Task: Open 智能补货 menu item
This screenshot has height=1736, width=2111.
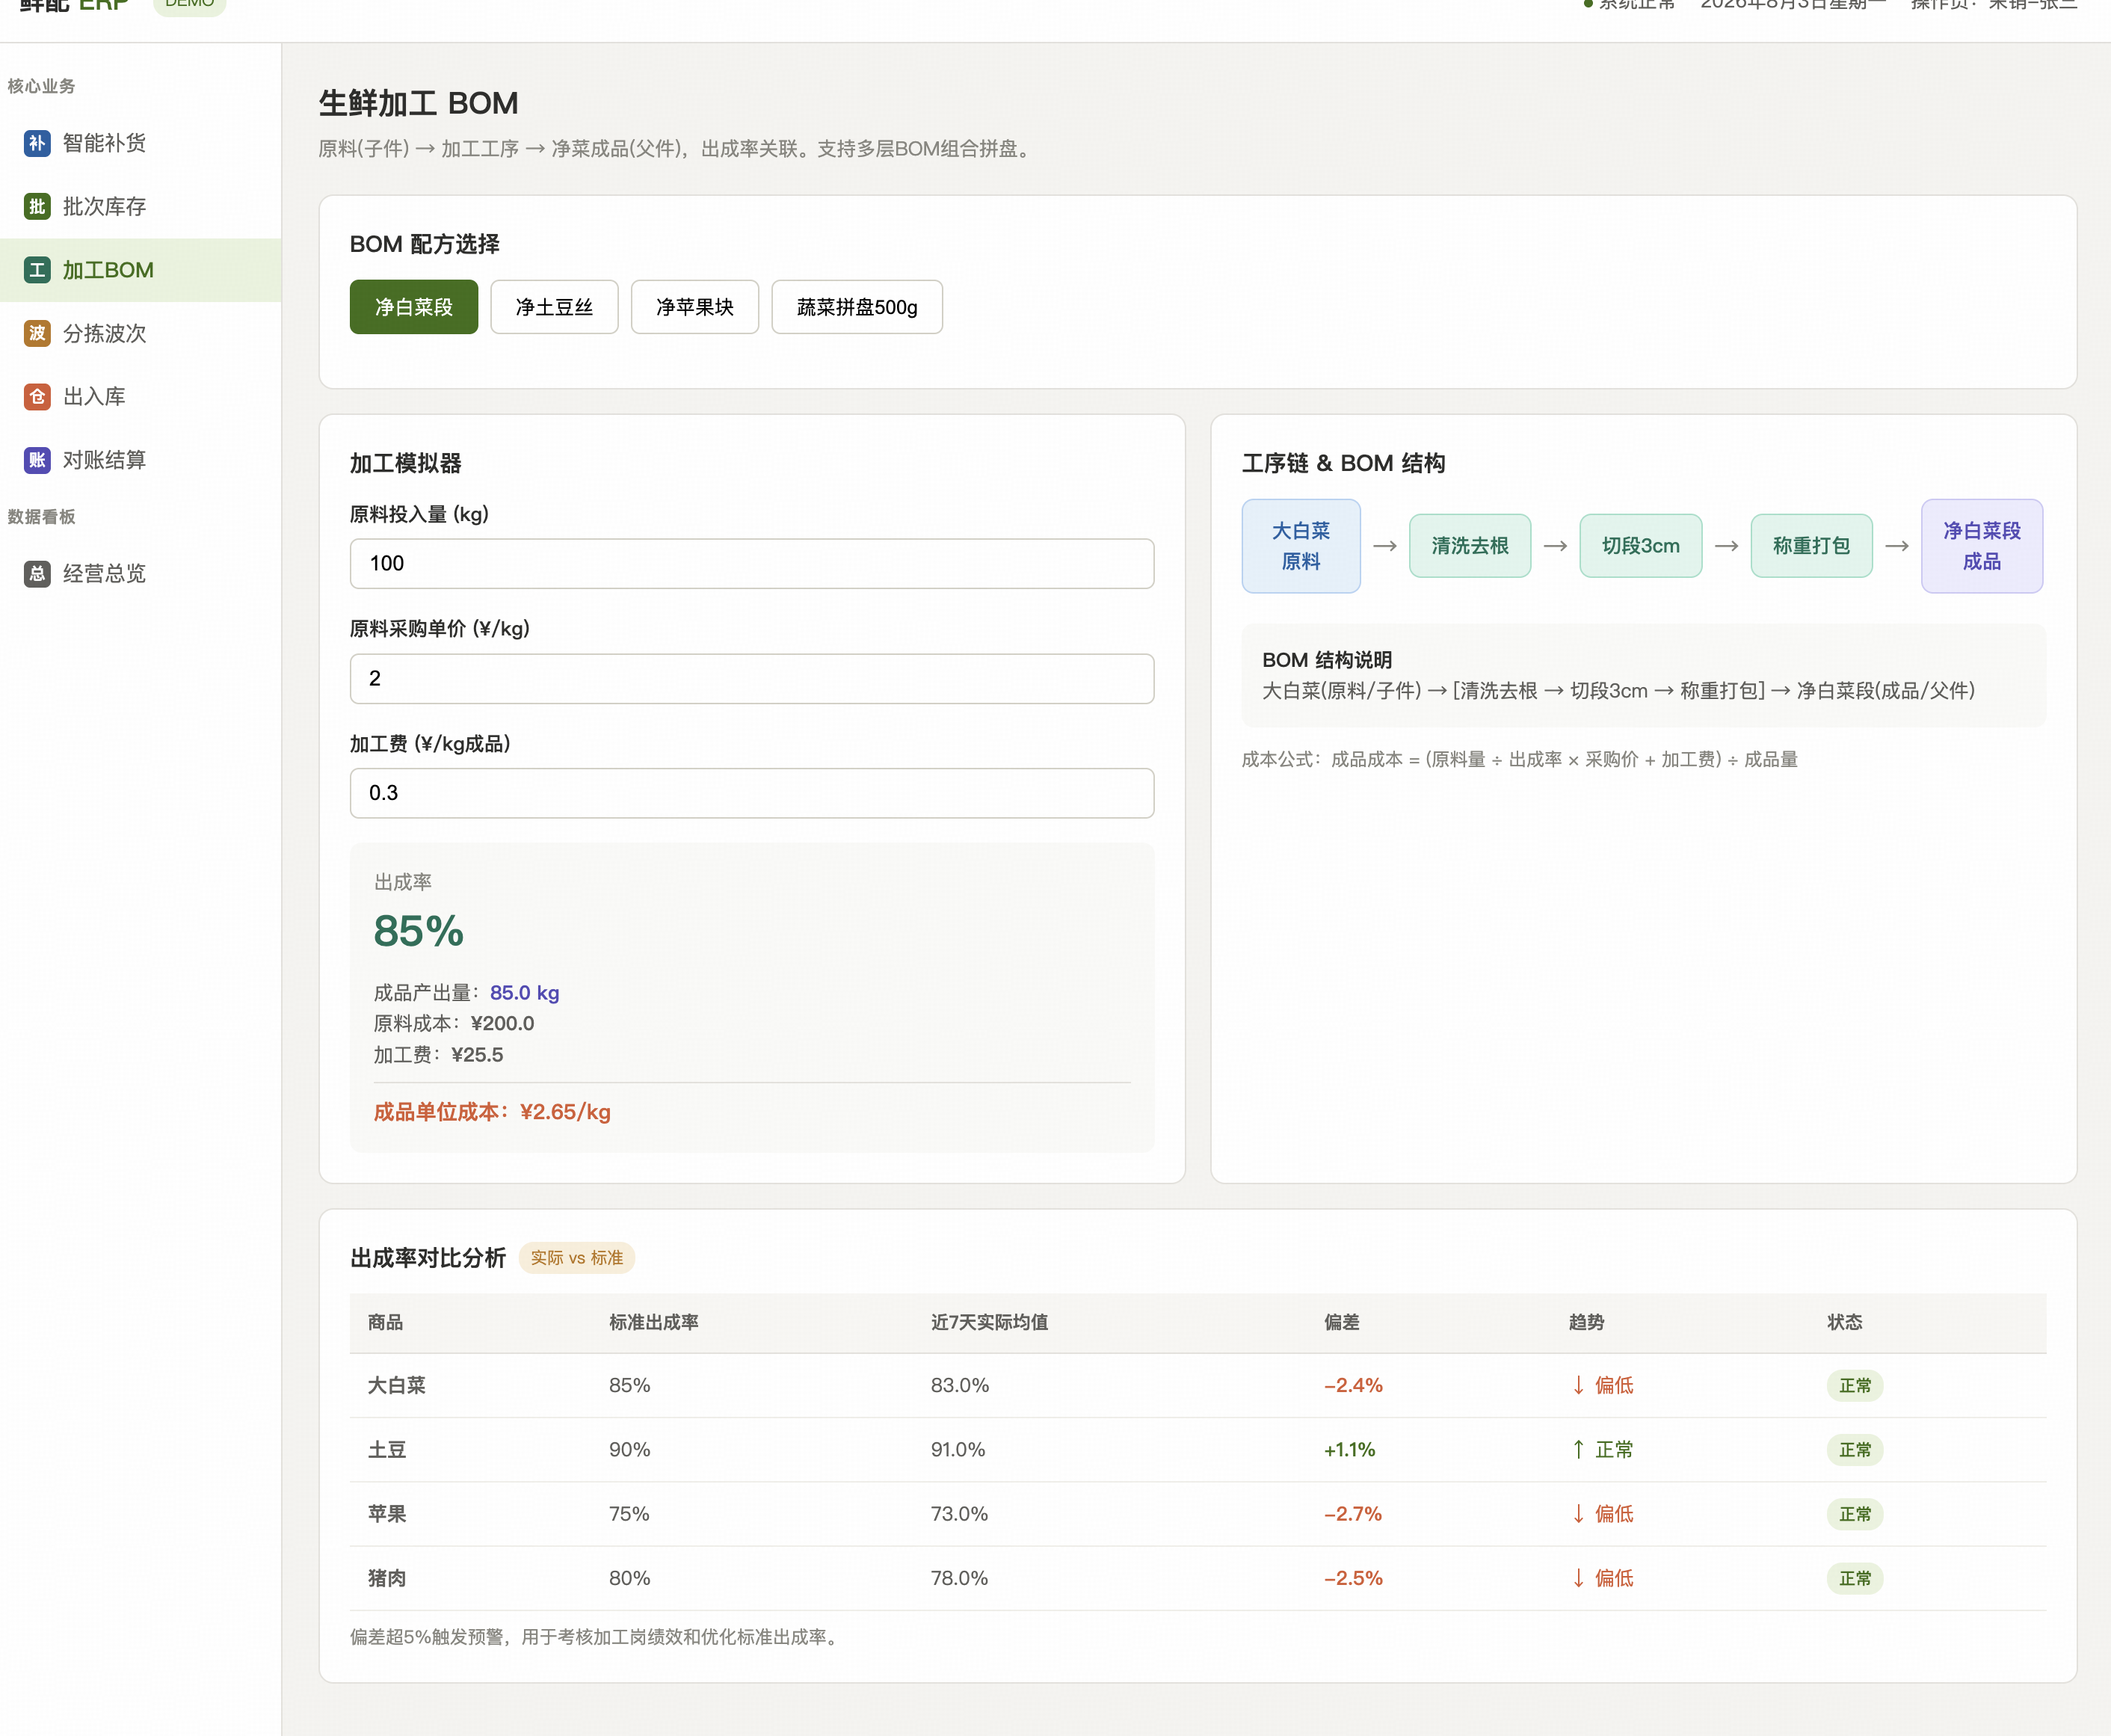Action: click(140, 143)
